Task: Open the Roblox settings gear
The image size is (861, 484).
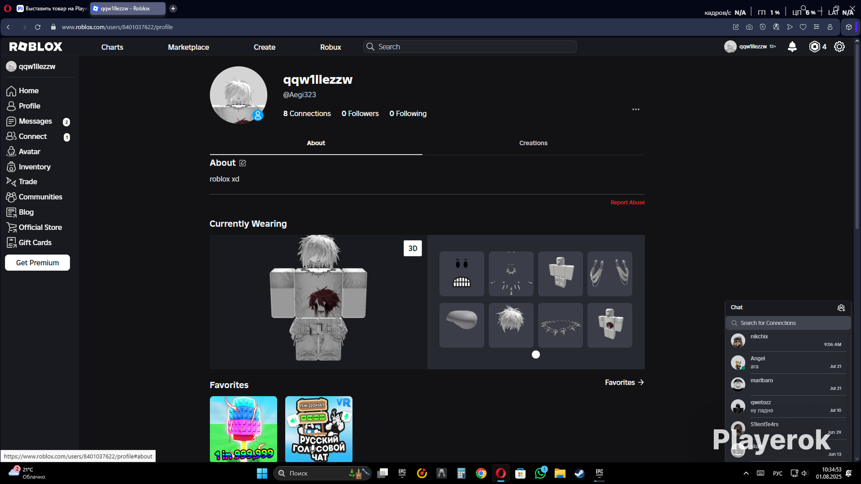Action: click(839, 46)
